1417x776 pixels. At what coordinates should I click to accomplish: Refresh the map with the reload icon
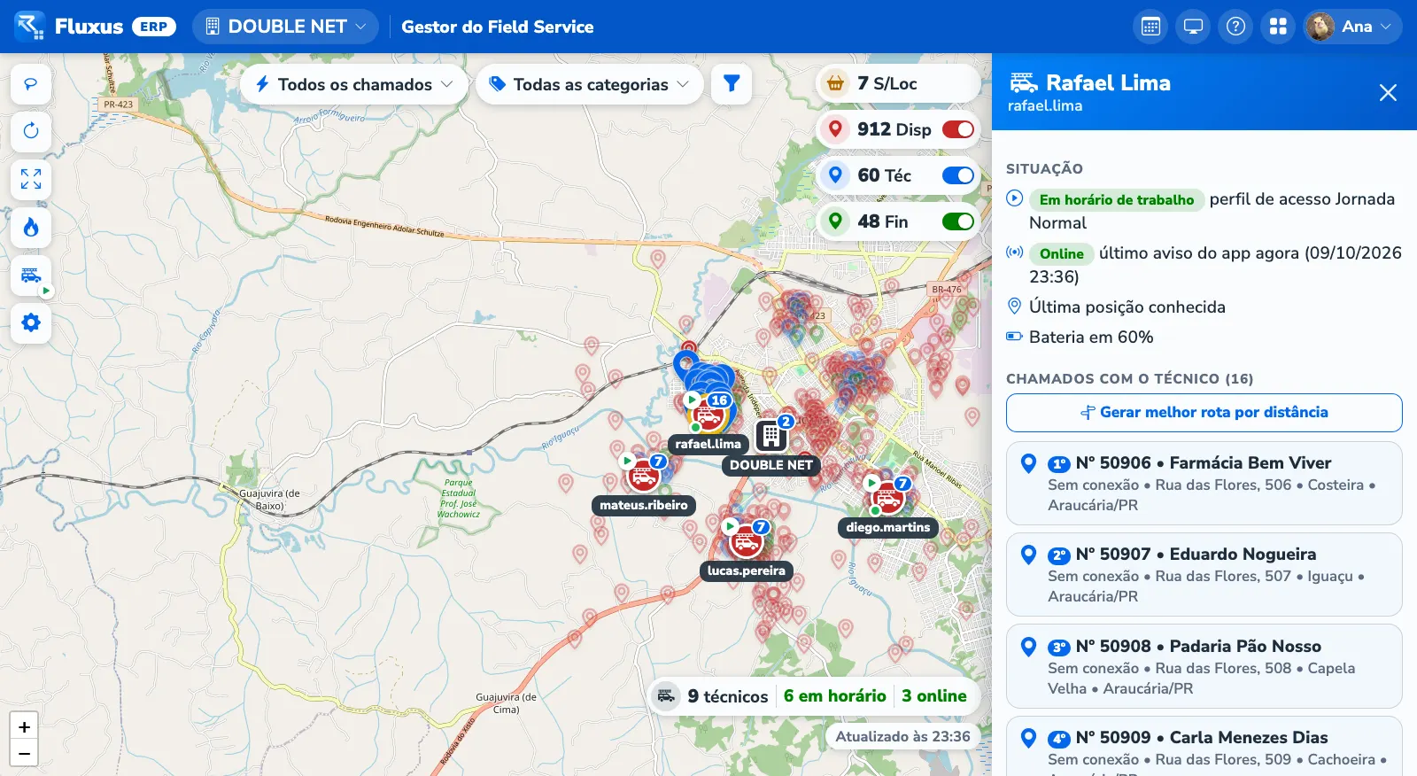pos(31,131)
